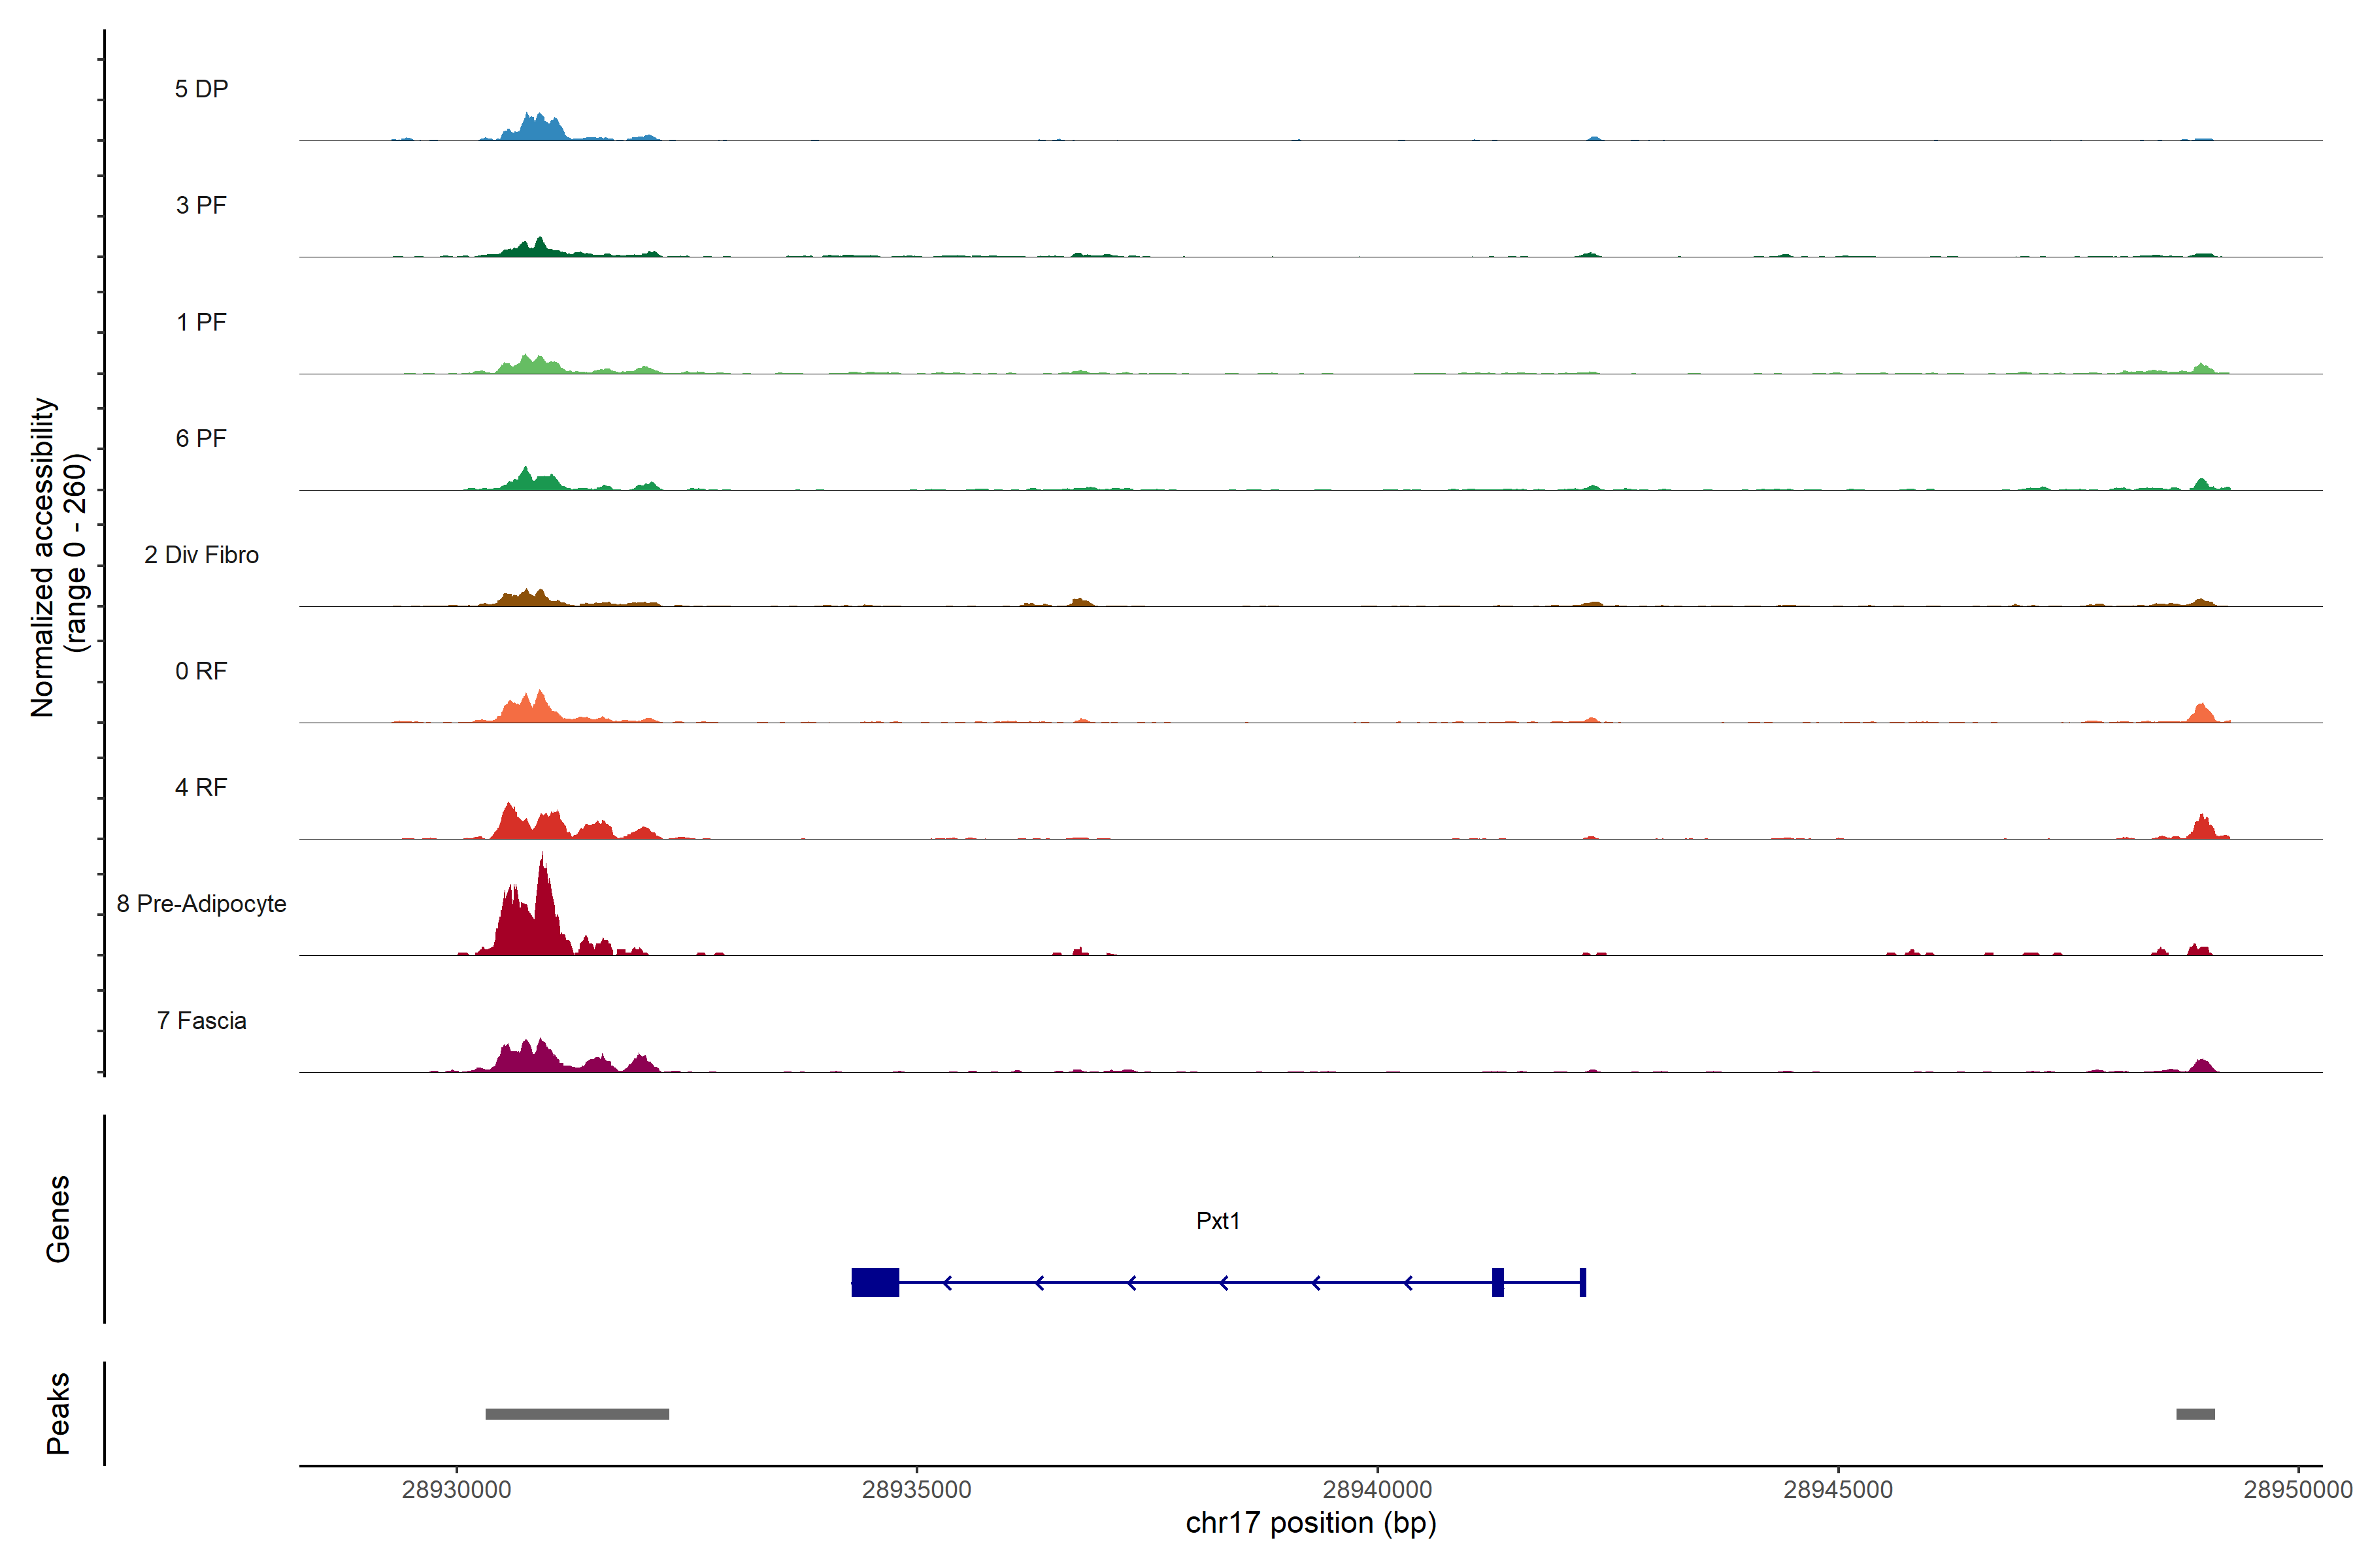The width and height of the screenshot is (2353, 1568).
Task: Click the 2 Div Fibro track label
Action: point(201,555)
